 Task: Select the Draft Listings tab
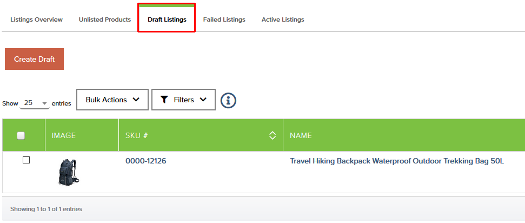point(167,19)
